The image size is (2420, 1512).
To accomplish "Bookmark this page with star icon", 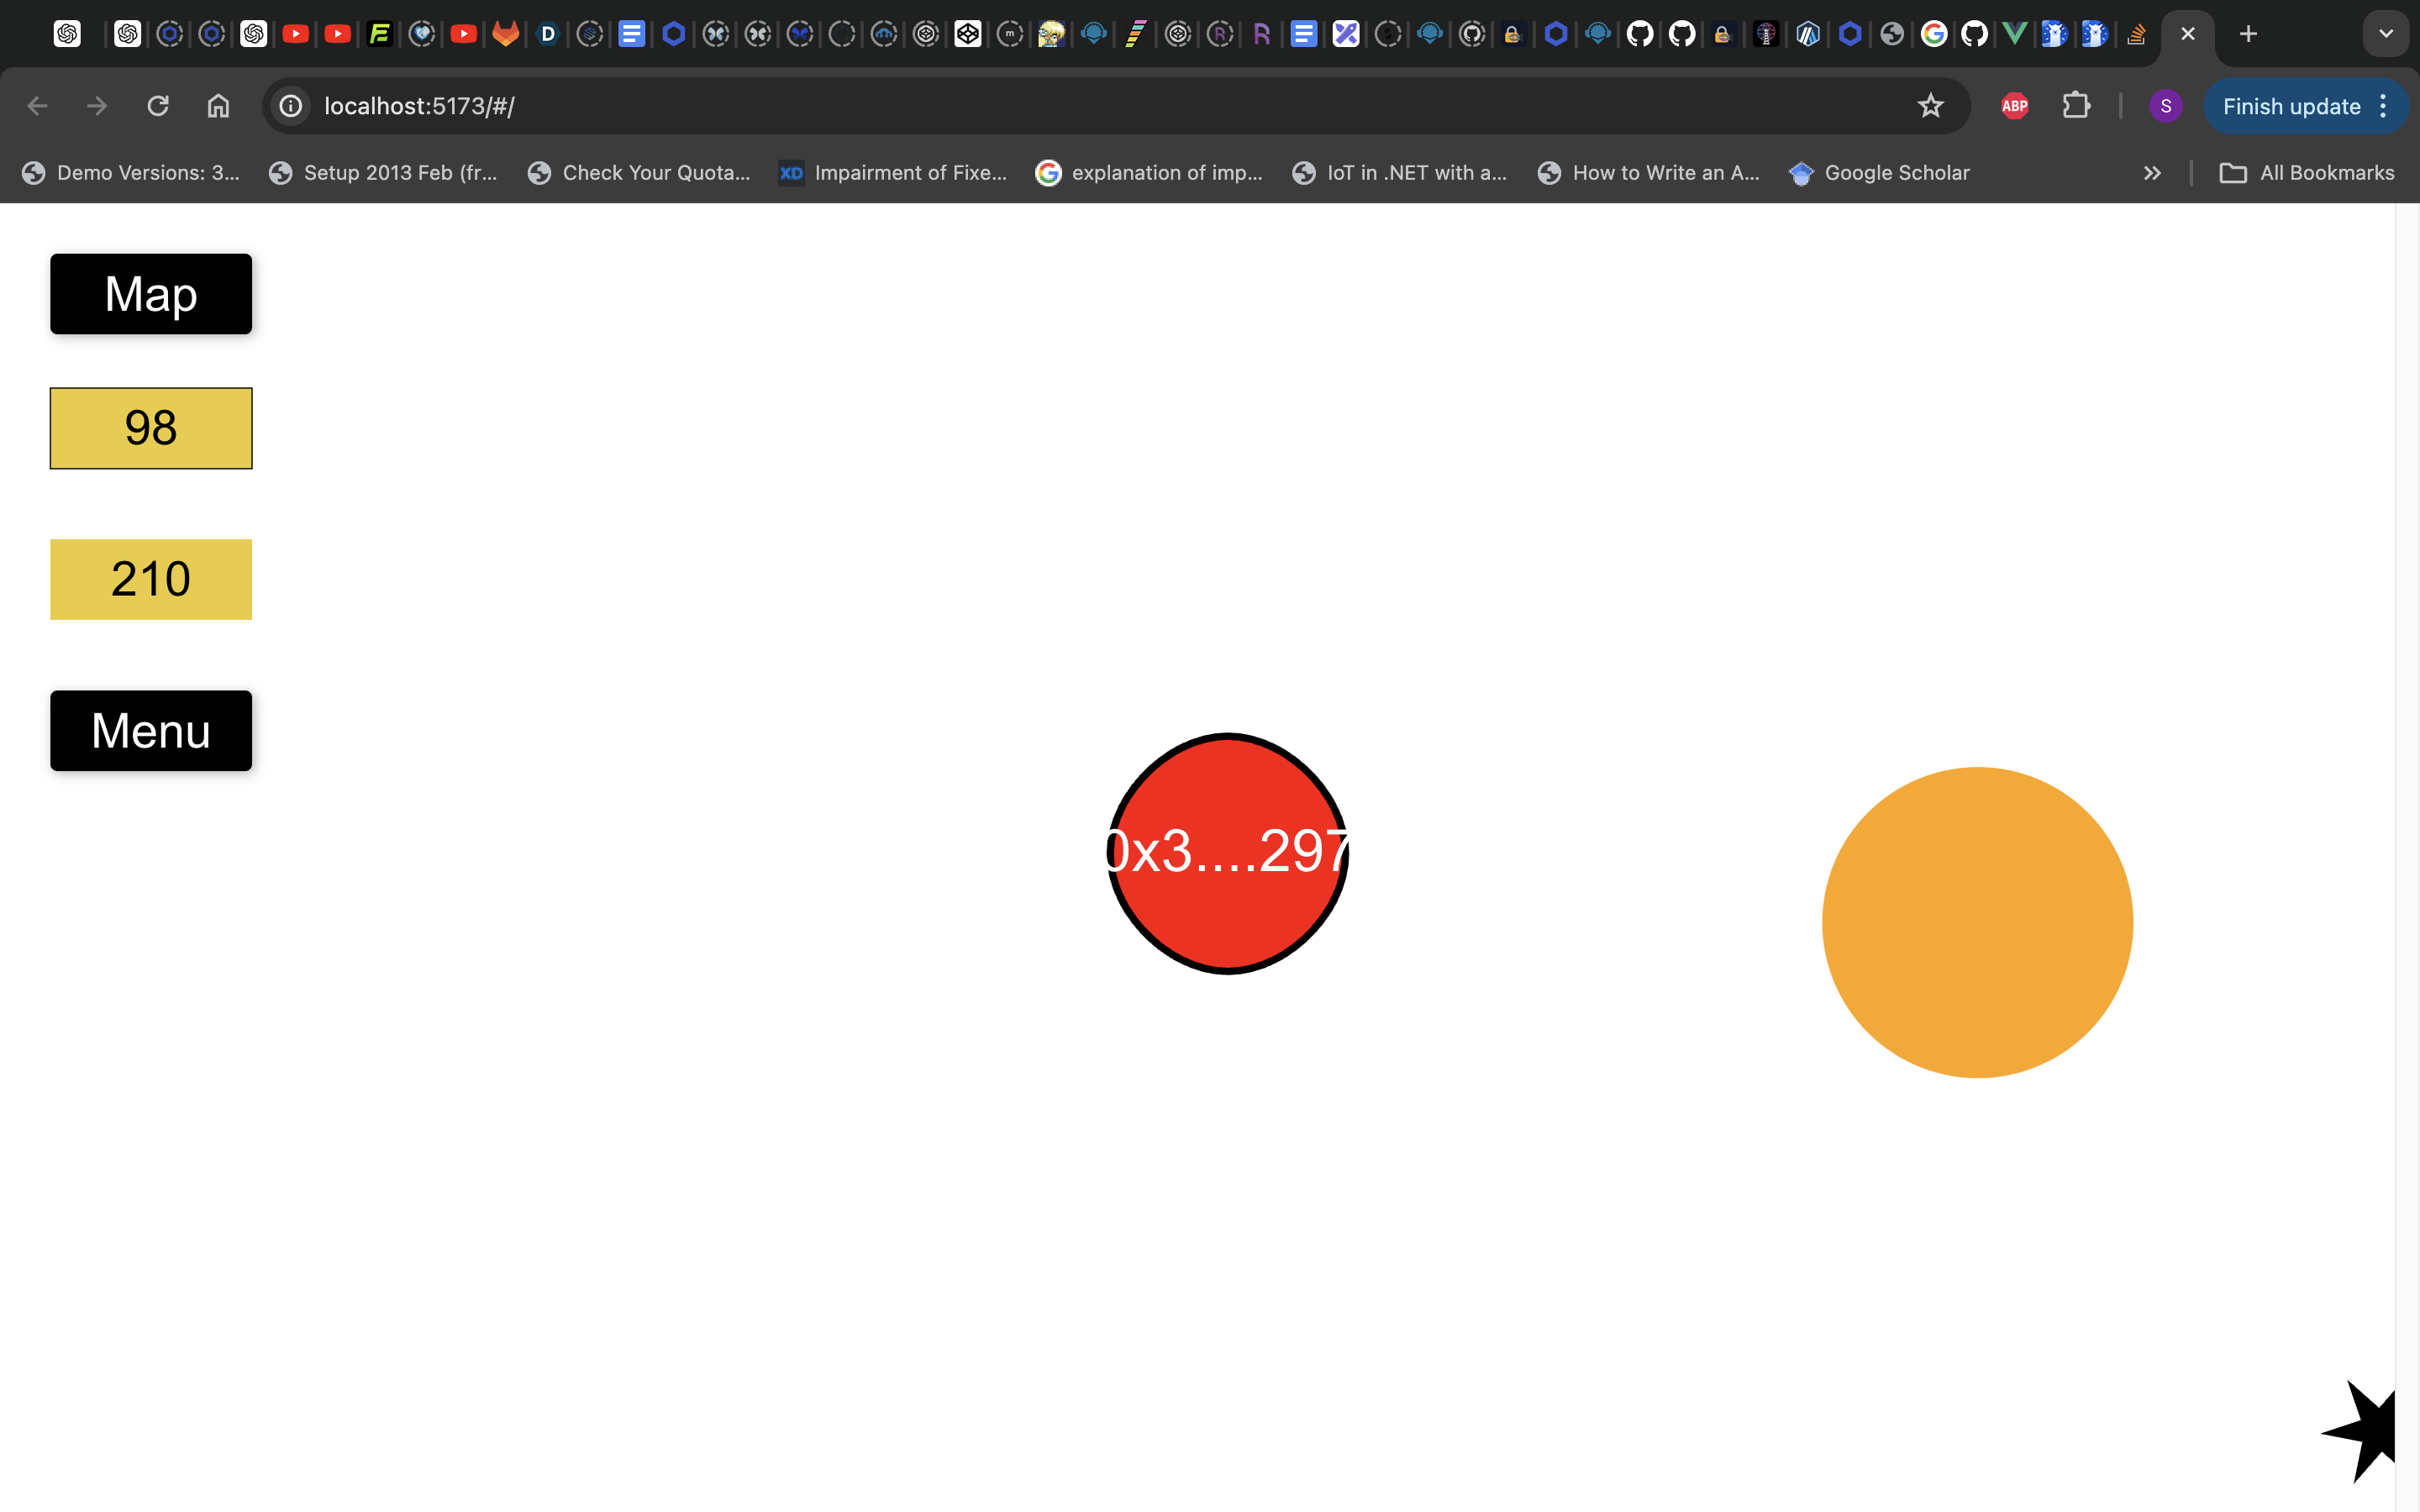I will (1930, 106).
